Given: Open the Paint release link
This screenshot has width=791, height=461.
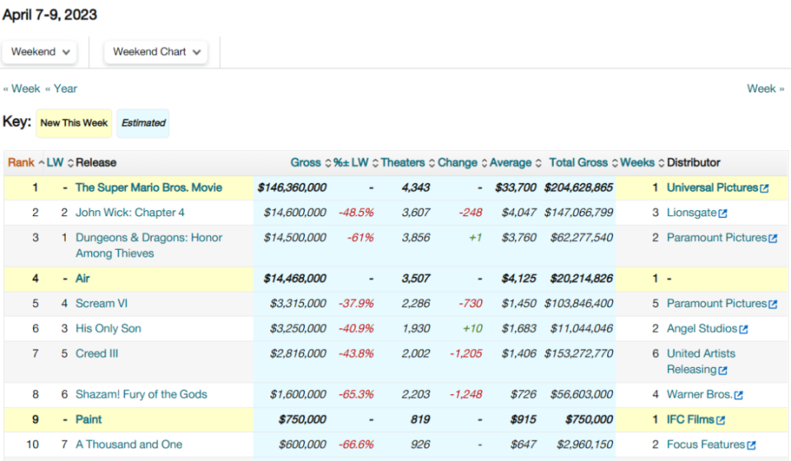Looking at the screenshot, I should point(89,420).
